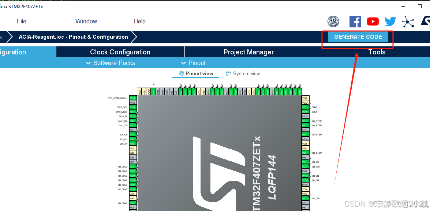
Task: Click the PG13 pin labeled M6_DIAG
Action: pos(133,185)
